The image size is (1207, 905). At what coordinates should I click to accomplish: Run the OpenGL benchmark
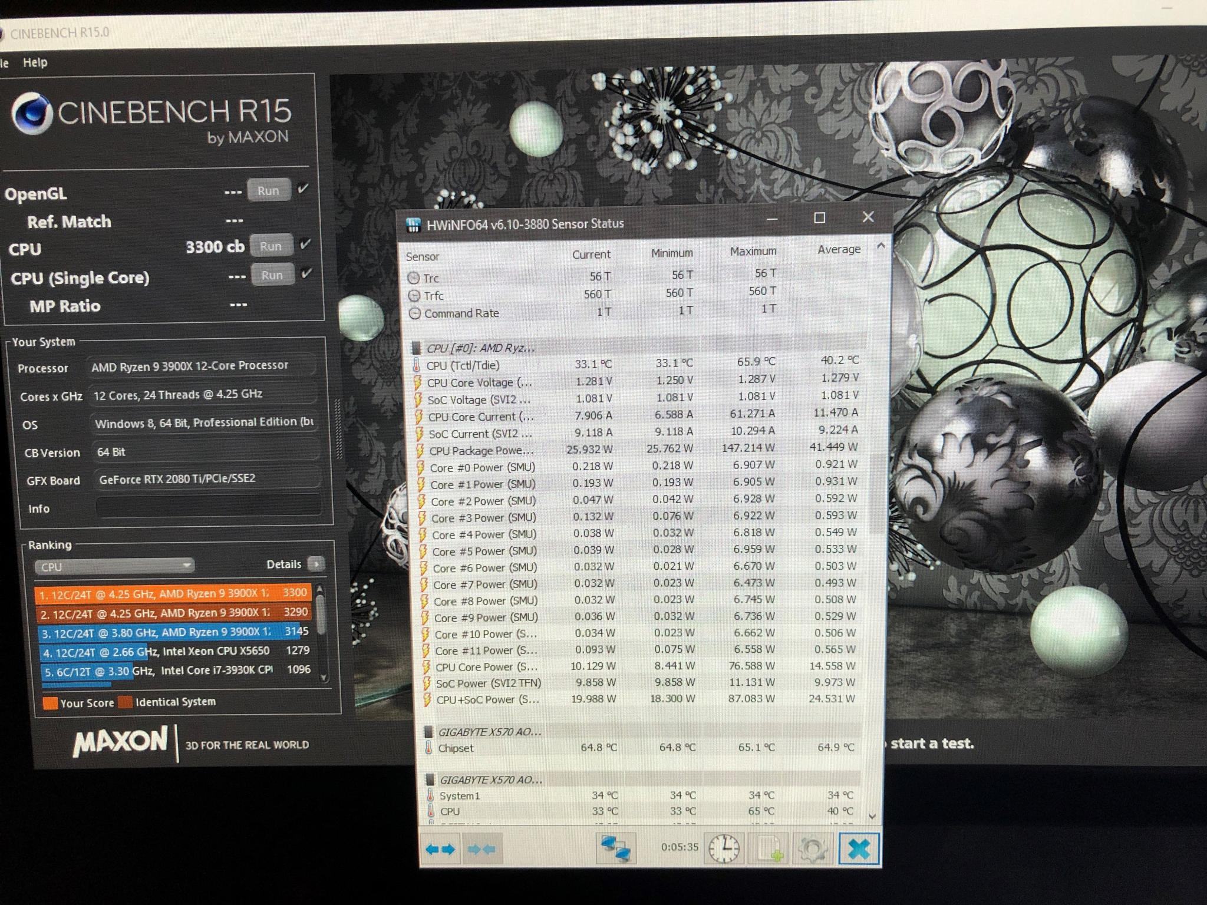pyautogui.click(x=268, y=190)
